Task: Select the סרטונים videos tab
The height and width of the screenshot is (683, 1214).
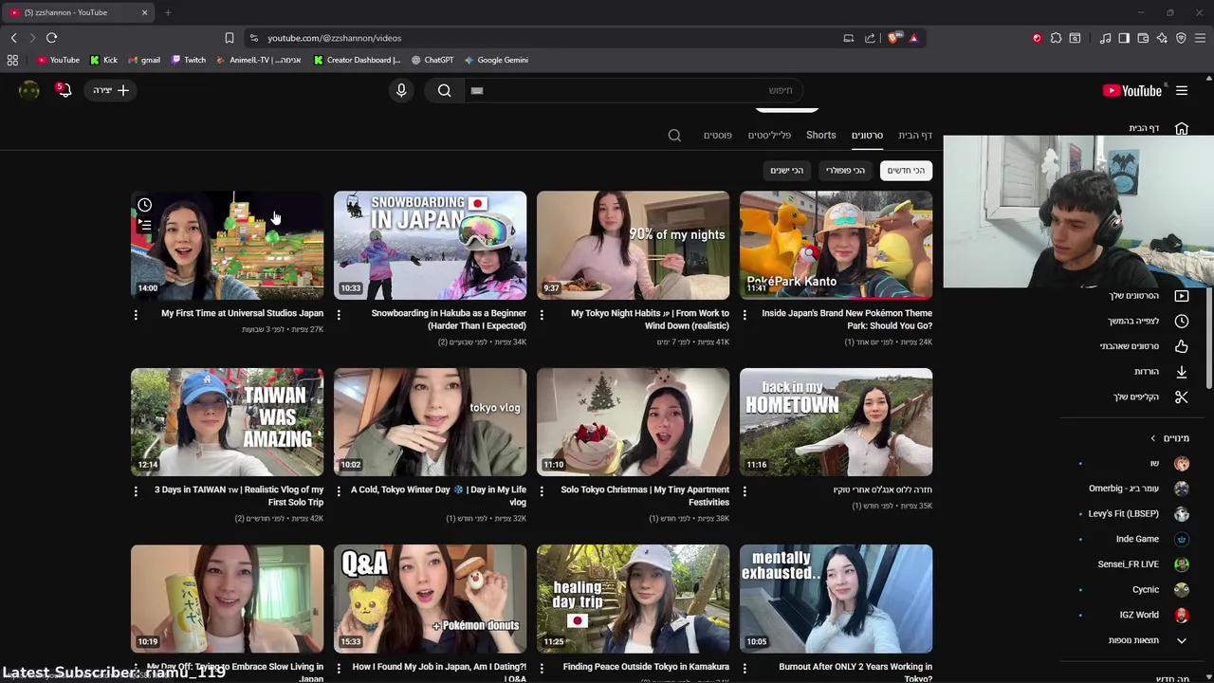Action: click(867, 136)
